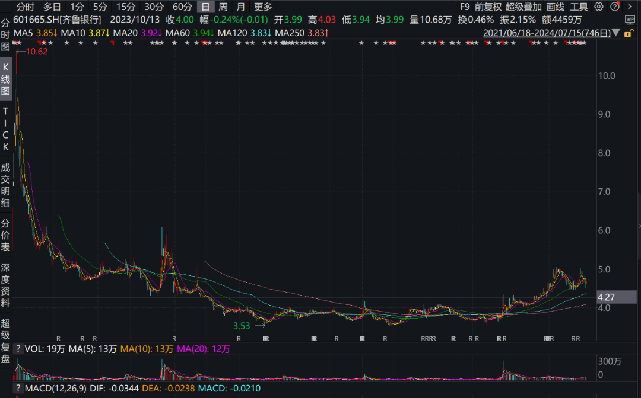Open 超级复盘 in the left sidebar

(5, 341)
